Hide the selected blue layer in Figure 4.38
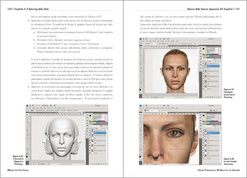247x178 pixels. coord(203,133)
